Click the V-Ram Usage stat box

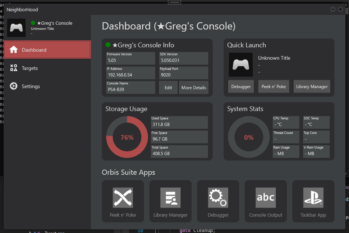(316, 151)
